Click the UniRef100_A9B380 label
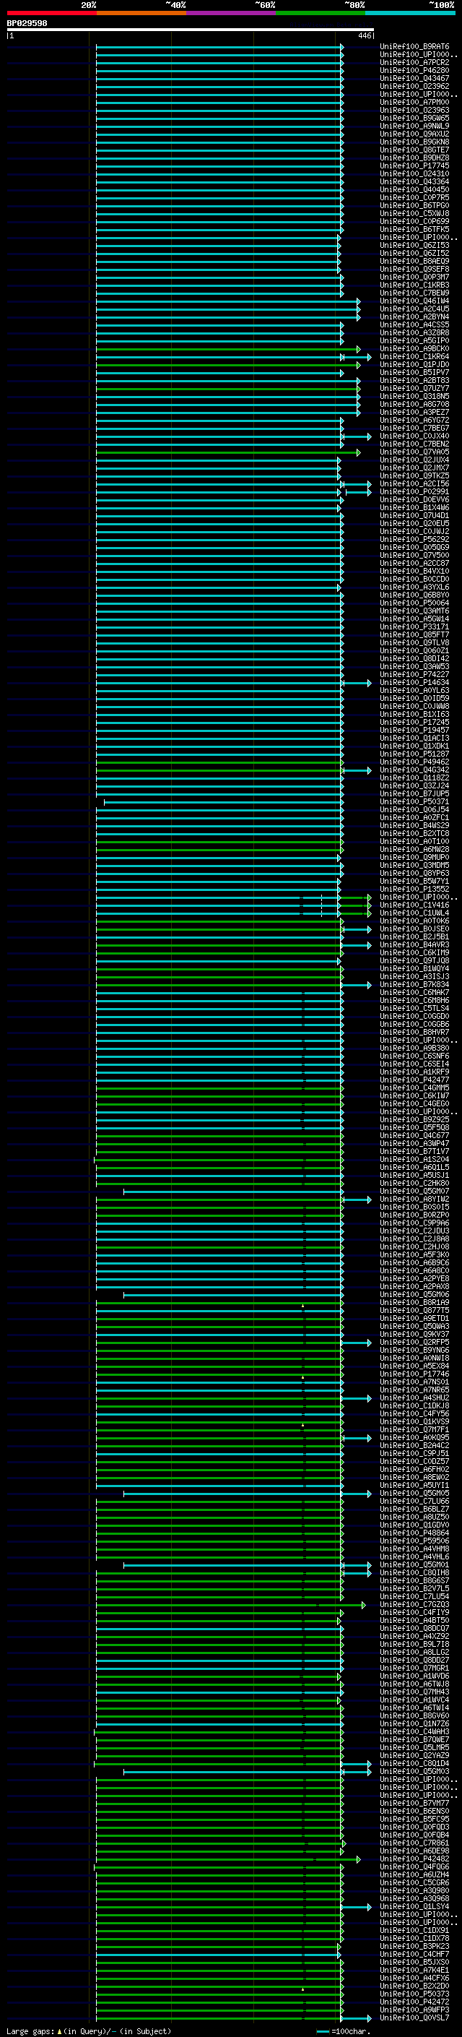The height and width of the screenshot is (2037, 462). pos(414,1048)
